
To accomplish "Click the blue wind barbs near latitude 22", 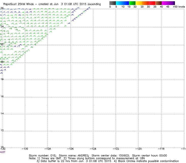I will (x=18, y=46).
